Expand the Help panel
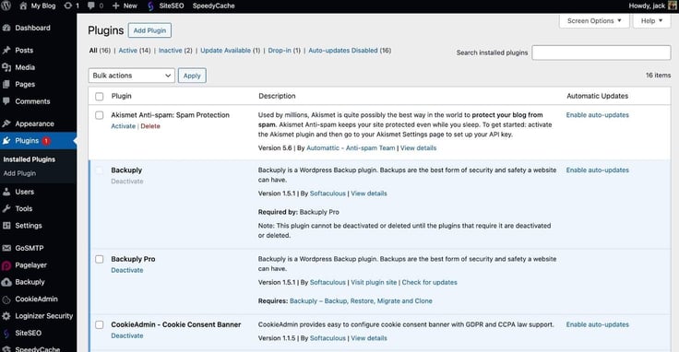 pyautogui.click(x=651, y=21)
